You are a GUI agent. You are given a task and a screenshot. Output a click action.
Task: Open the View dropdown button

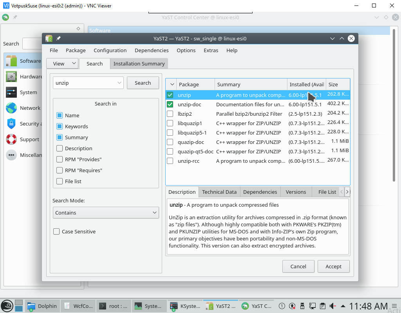click(x=62, y=64)
